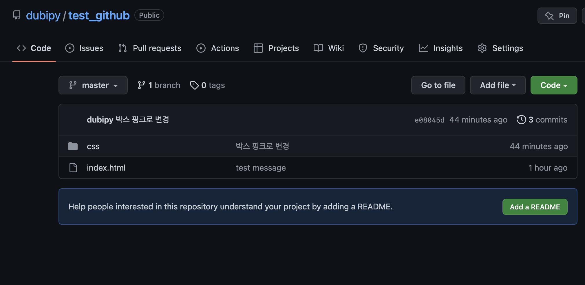Click the Security shield icon
The height and width of the screenshot is (285, 585).
pyautogui.click(x=363, y=48)
